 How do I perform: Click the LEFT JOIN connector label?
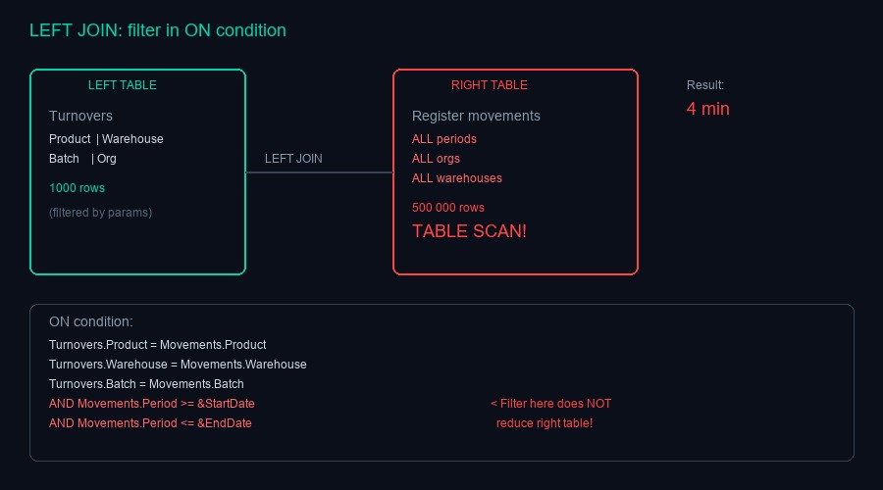pos(293,159)
